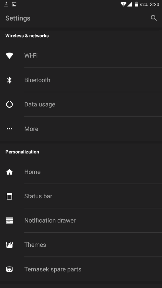The image size is (162, 288).
Task: Select the Status bar entry
Action: [81, 196]
